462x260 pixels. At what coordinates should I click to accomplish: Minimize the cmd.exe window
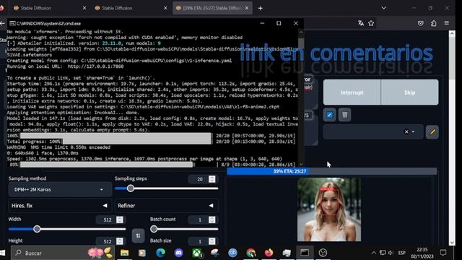tap(262, 23)
